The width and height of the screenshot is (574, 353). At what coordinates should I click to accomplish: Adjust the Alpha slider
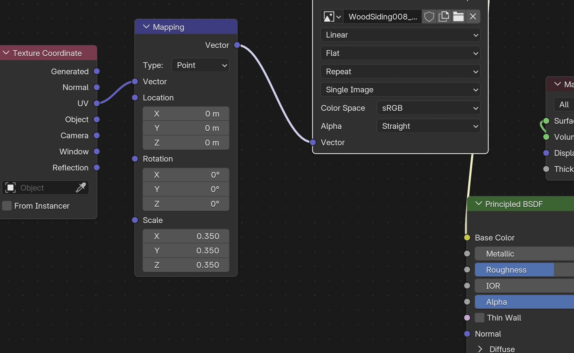point(524,302)
